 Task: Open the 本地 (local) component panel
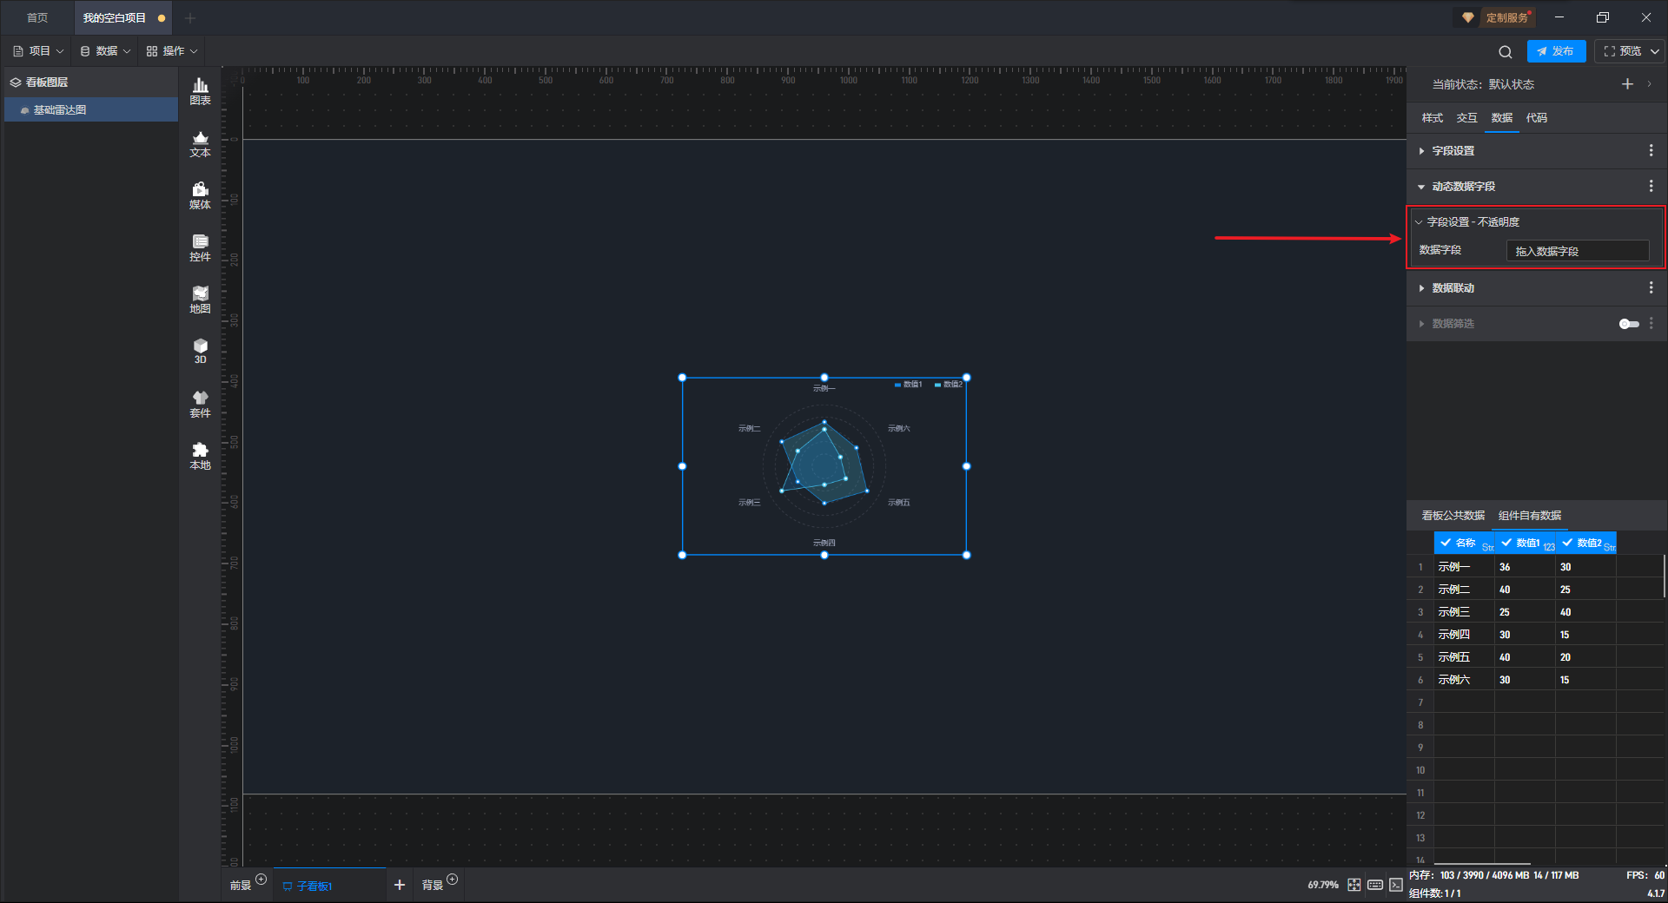(x=200, y=456)
